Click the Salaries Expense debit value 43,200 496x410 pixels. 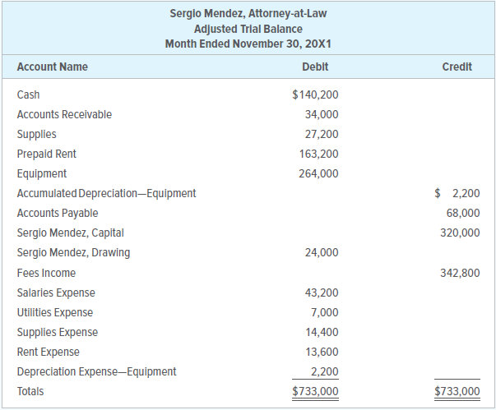(x=321, y=293)
